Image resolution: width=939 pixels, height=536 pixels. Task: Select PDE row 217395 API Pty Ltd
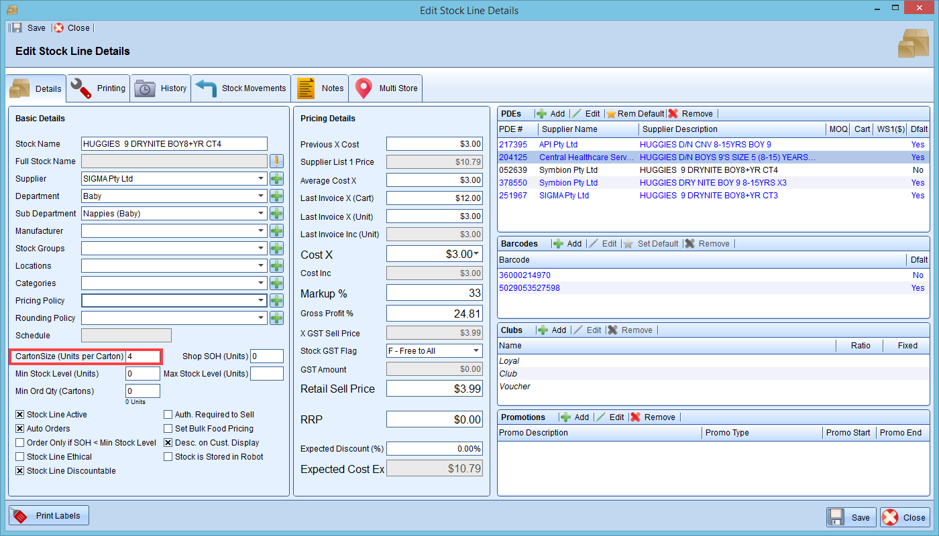(713, 145)
